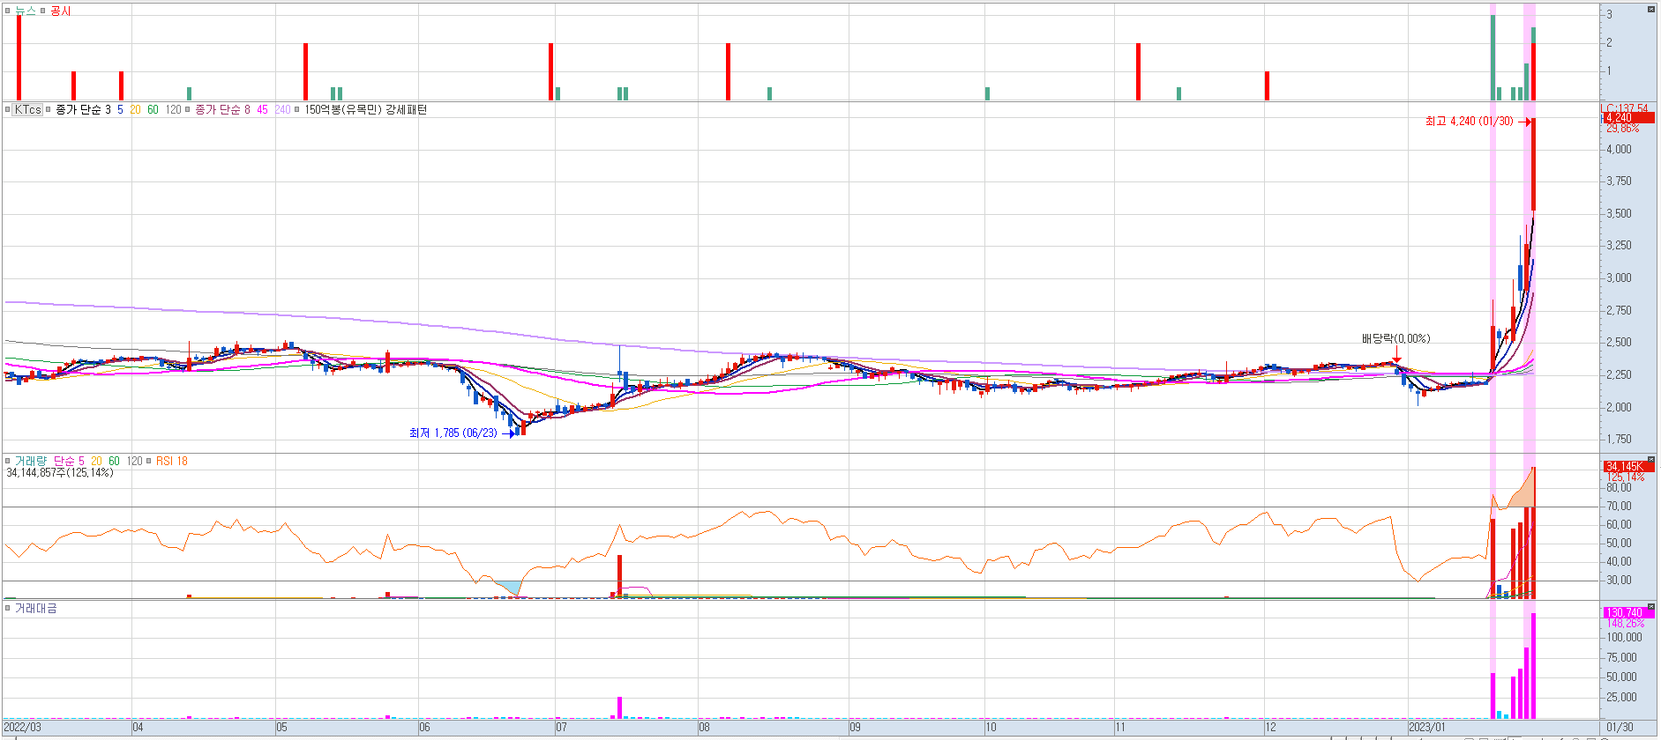This screenshot has width=1661, height=740.
Task: Click the 단순 5 volume average label
Action: tap(69, 462)
